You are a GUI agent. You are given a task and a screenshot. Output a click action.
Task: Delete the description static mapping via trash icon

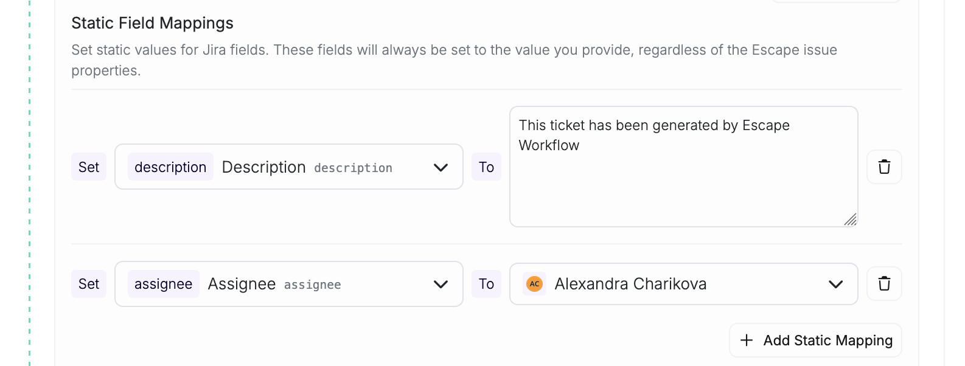point(884,167)
